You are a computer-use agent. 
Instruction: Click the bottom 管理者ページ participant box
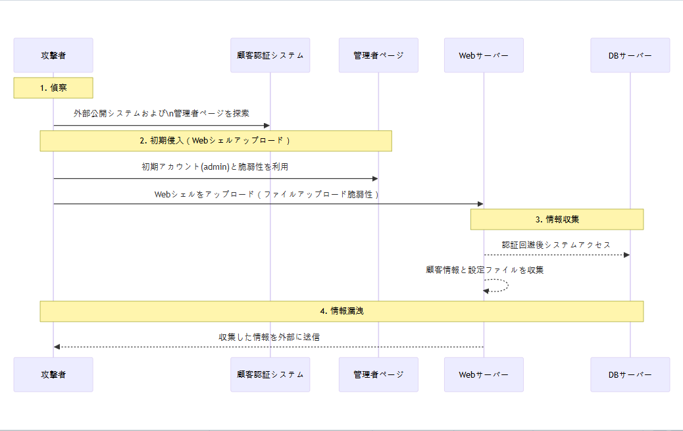pyautogui.click(x=378, y=375)
